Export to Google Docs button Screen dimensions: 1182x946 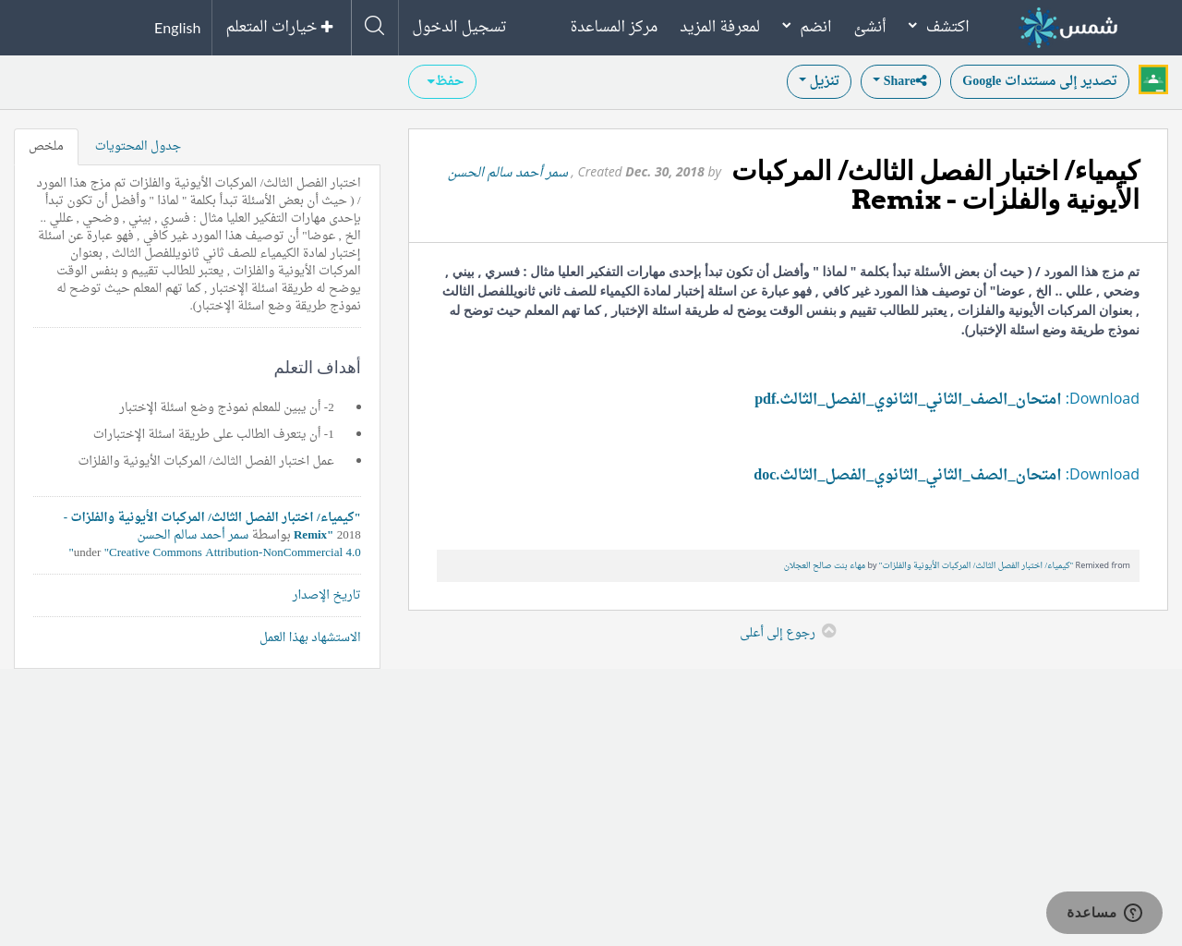(1039, 81)
